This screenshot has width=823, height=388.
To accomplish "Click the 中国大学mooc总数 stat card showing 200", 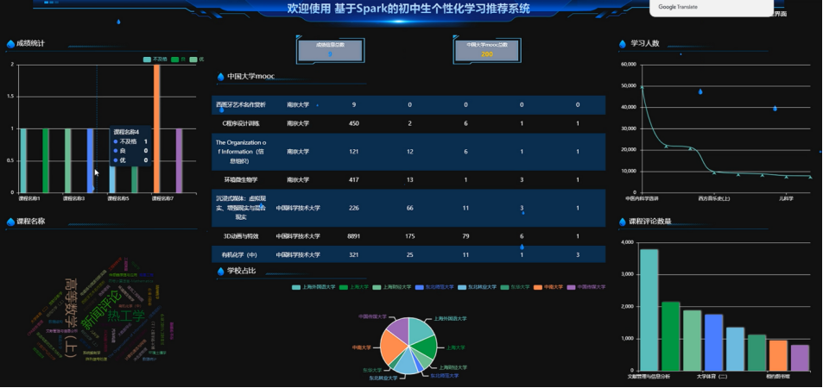I will tap(486, 50).
